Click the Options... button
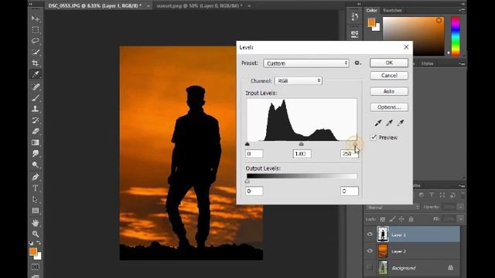 (x=389, y=107)
